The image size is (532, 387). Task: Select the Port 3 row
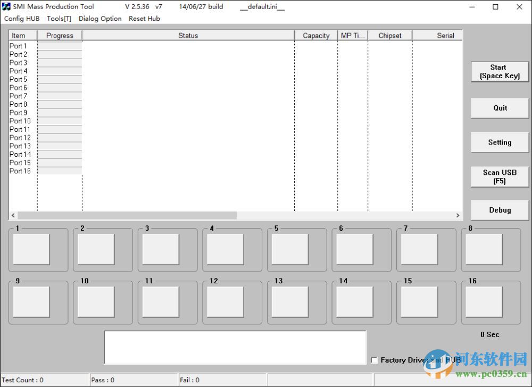[x=236, y=63]
